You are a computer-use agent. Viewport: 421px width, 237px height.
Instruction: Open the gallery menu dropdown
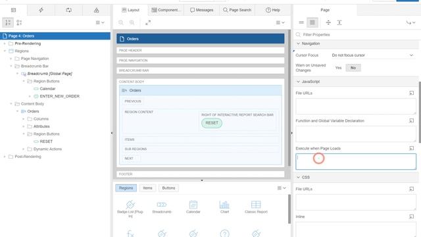coord(282,188)
